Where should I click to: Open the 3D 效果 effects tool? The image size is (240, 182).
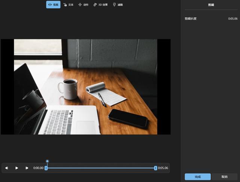click(x=100, y=5)
